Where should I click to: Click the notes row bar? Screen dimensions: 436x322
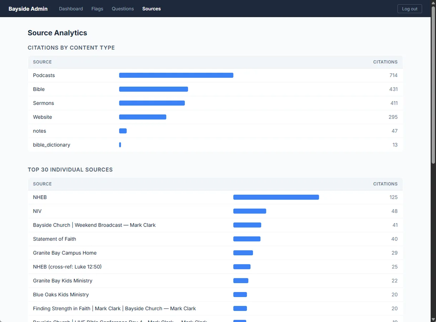123,131
